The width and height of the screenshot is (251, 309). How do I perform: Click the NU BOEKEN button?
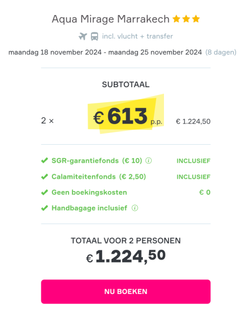click(x=126, y=292)
